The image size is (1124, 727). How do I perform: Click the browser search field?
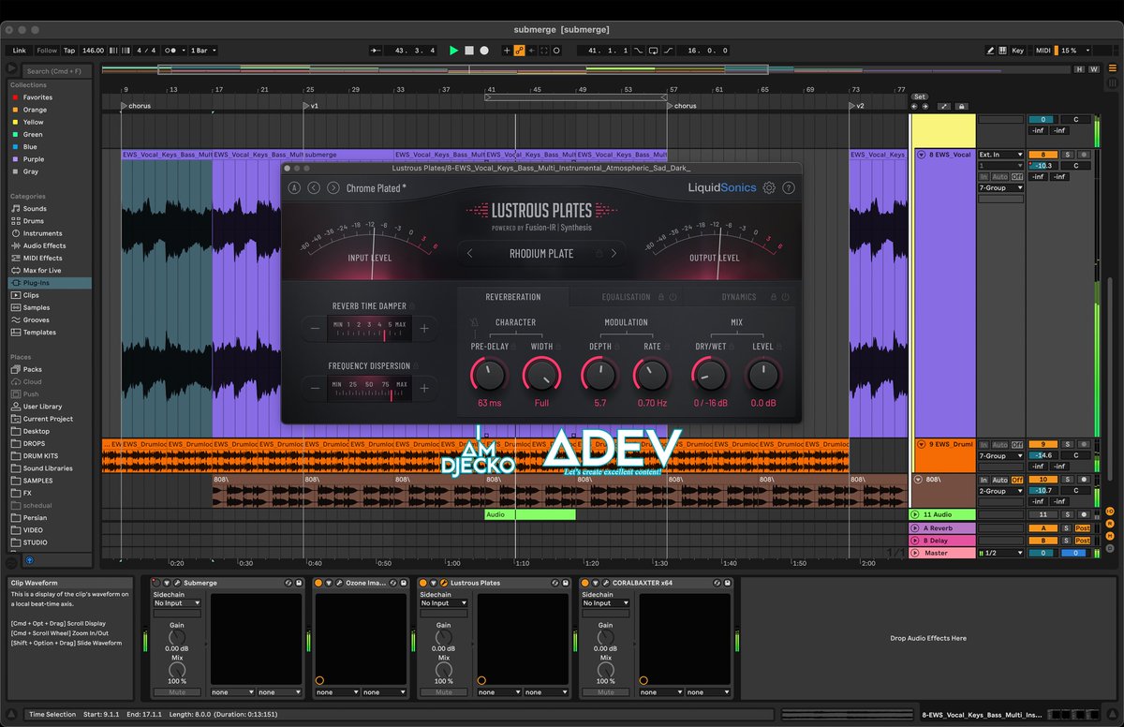click(x=58, y=70)
